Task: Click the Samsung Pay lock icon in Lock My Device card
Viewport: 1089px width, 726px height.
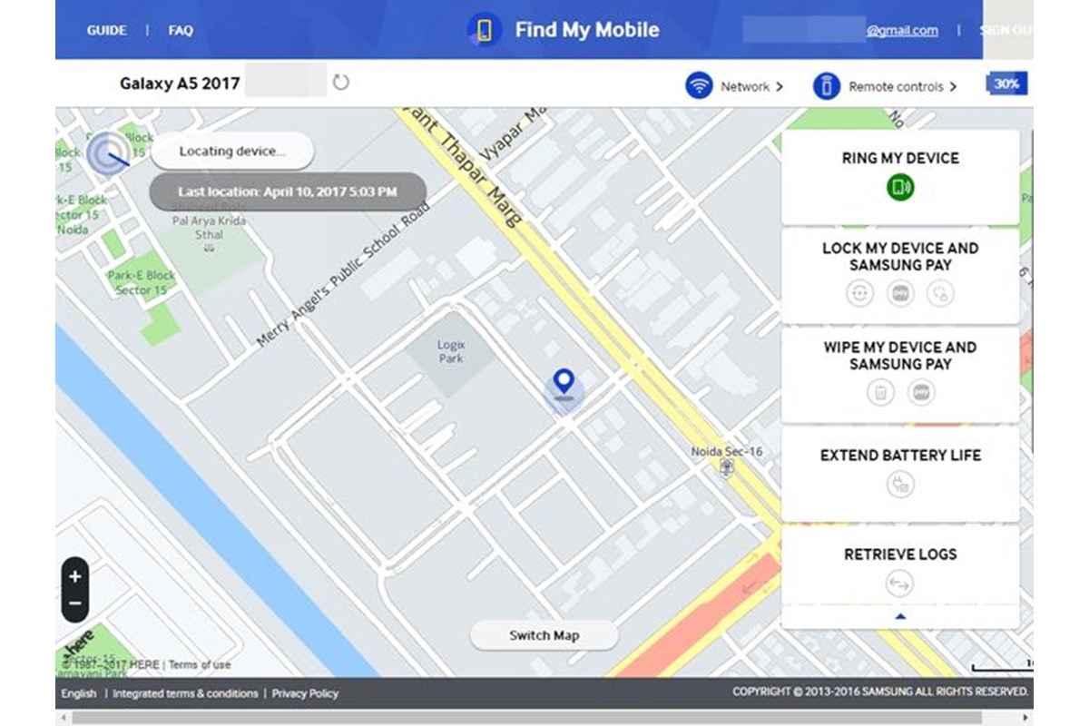Action: (900, 293)
